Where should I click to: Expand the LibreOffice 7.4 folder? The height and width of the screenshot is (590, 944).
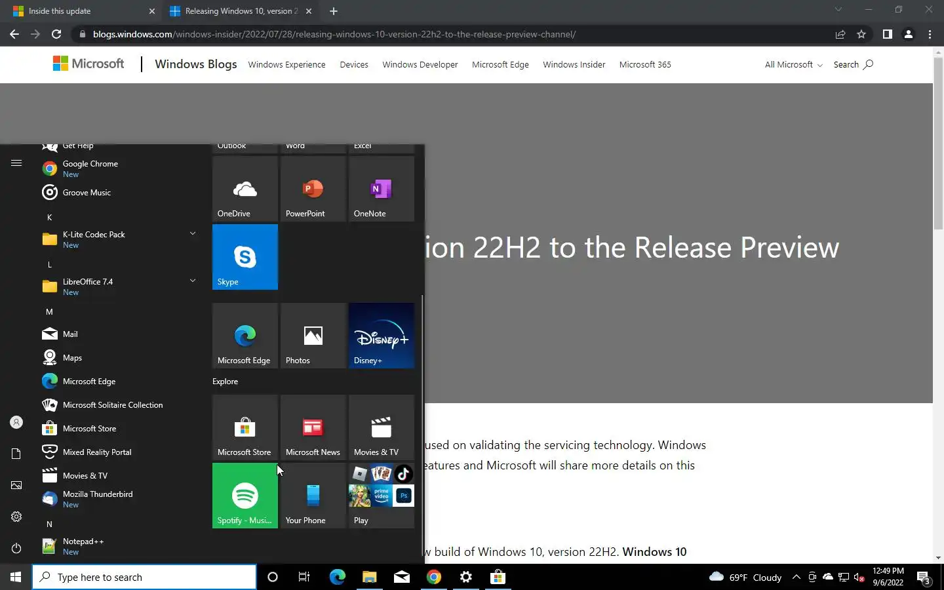[120, 286]
